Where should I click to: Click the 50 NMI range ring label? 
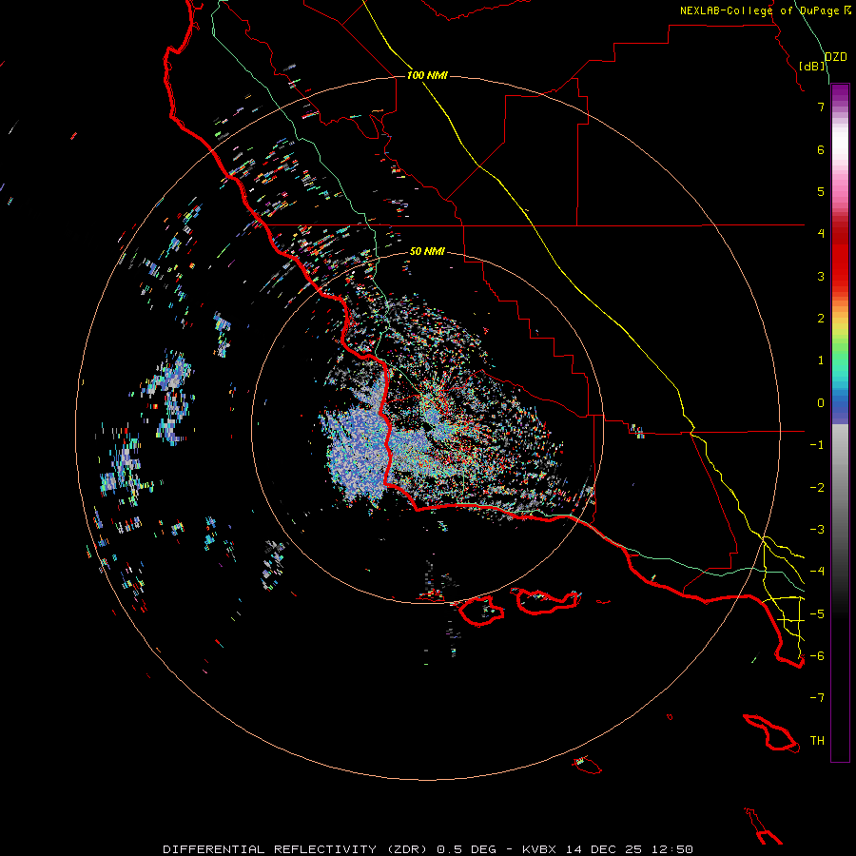point(427,252)
